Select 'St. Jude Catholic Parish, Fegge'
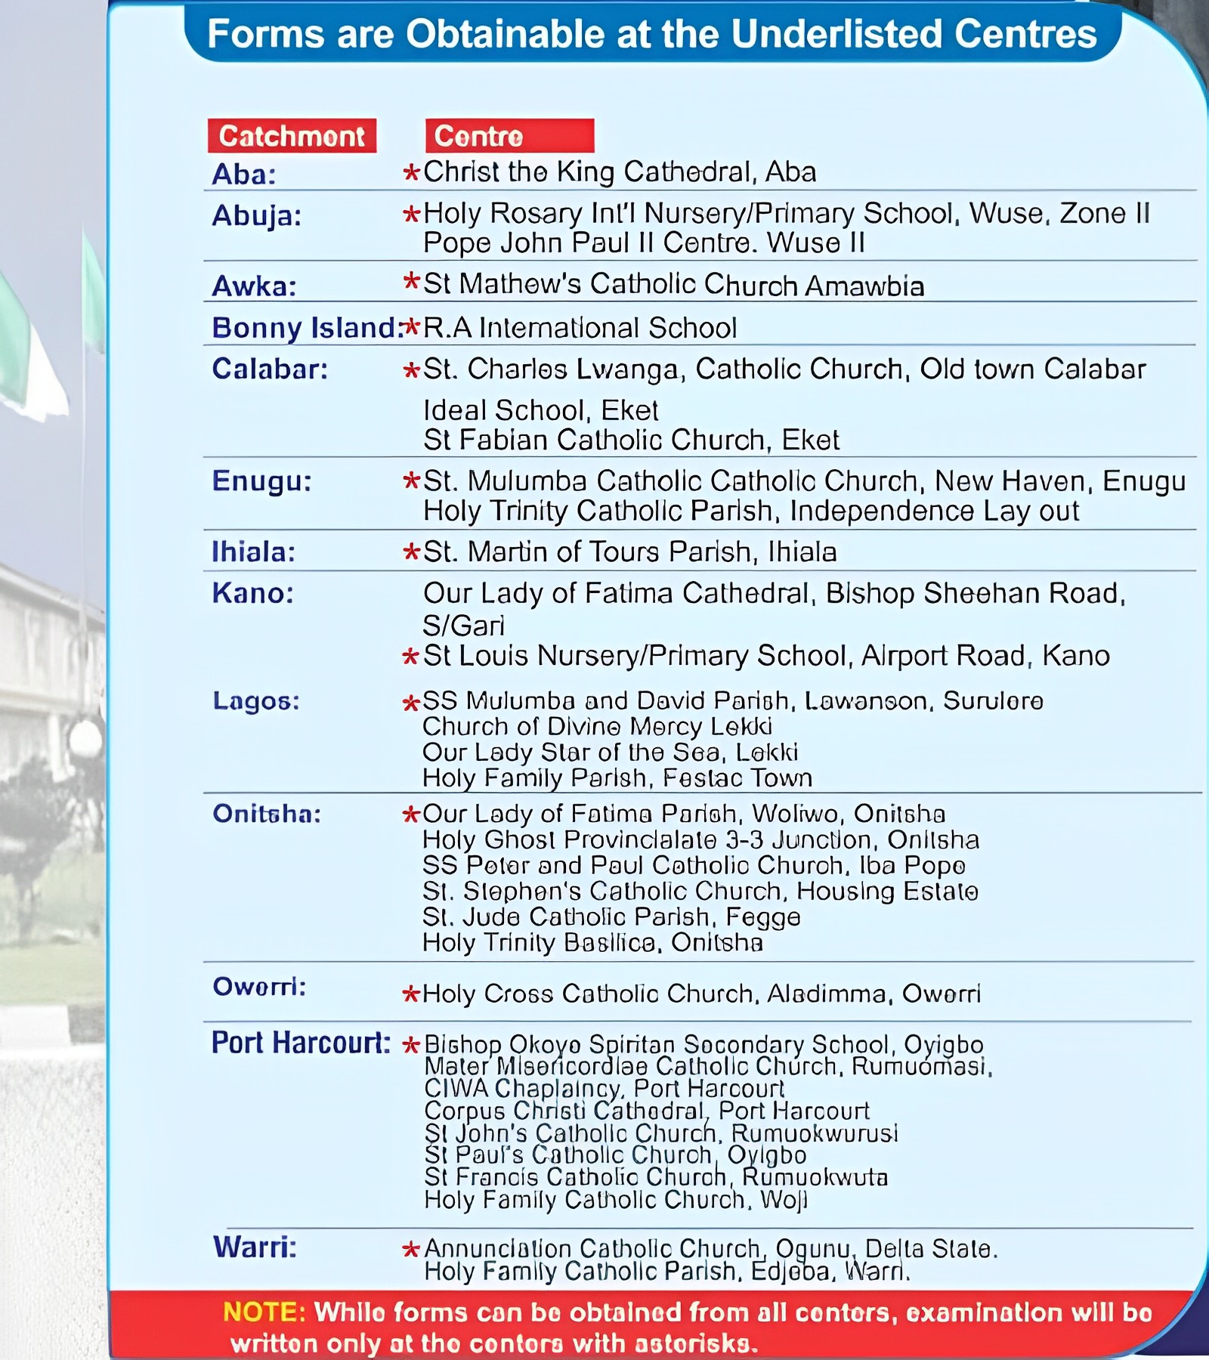The height and width of the screenshot is (1360, 1209). pos(611,917)
